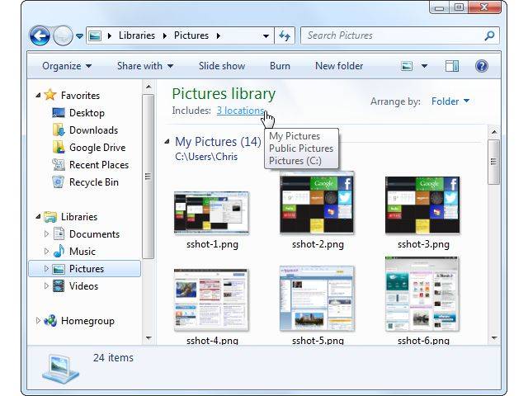The image size is (528, 396).
Task: Click file list scroll down arrow
Action: [x=494, y=337]
